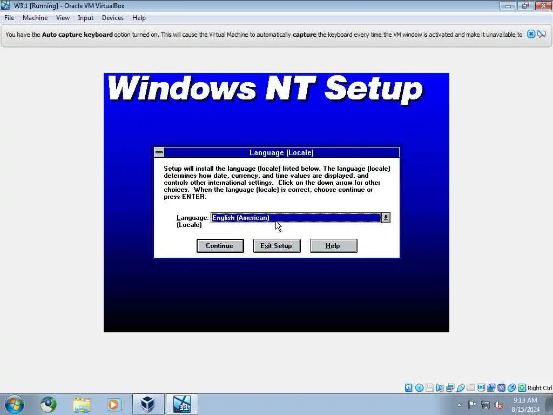
Task: Open Windows Media Player from the taskbar
Action: coord(114,404)
